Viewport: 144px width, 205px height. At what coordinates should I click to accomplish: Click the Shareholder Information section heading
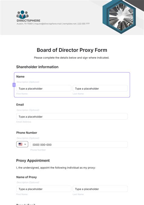pos(37,67)
